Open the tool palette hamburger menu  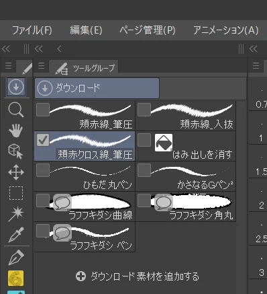(9, 66)
